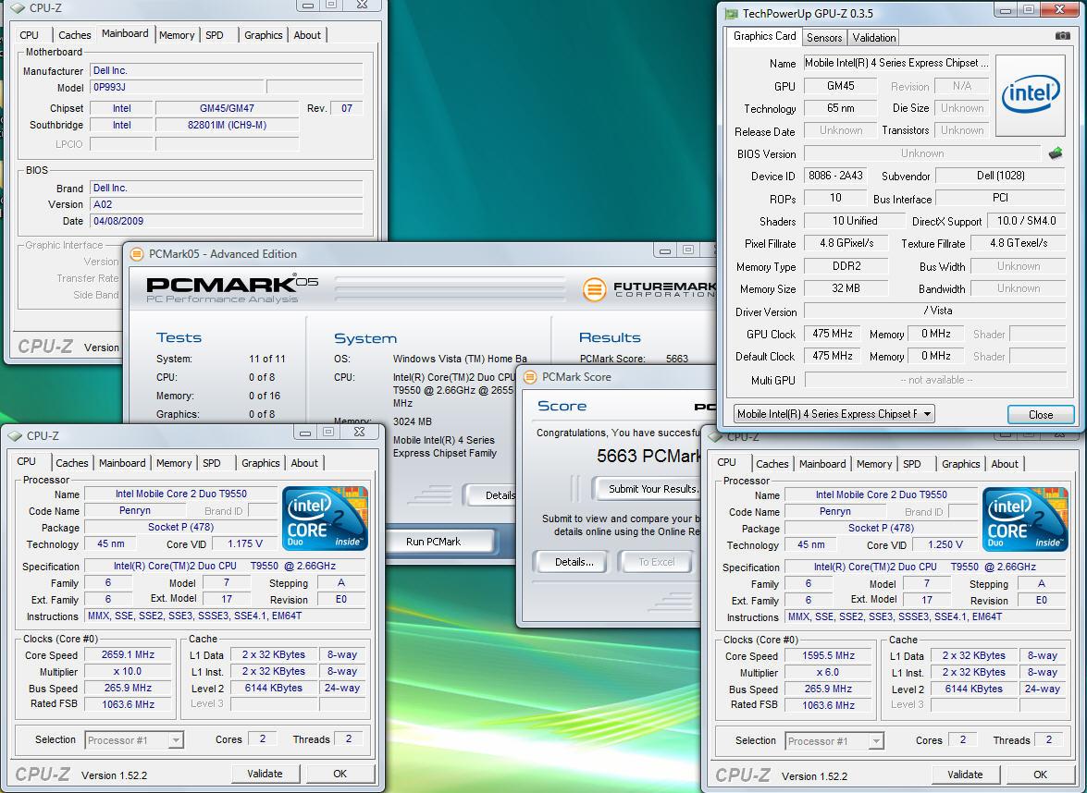Open the GPU selection dropdown in GPU-Z

click(834, 413)
